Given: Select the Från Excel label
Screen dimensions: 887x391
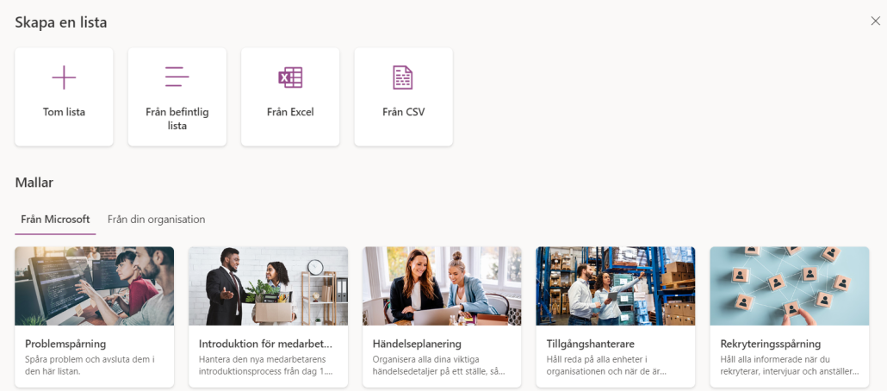Looking at the screenshot, I should click(x=290, y=112).
